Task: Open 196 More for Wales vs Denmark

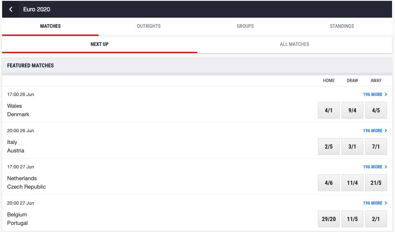Action: [x=375, y=94]
